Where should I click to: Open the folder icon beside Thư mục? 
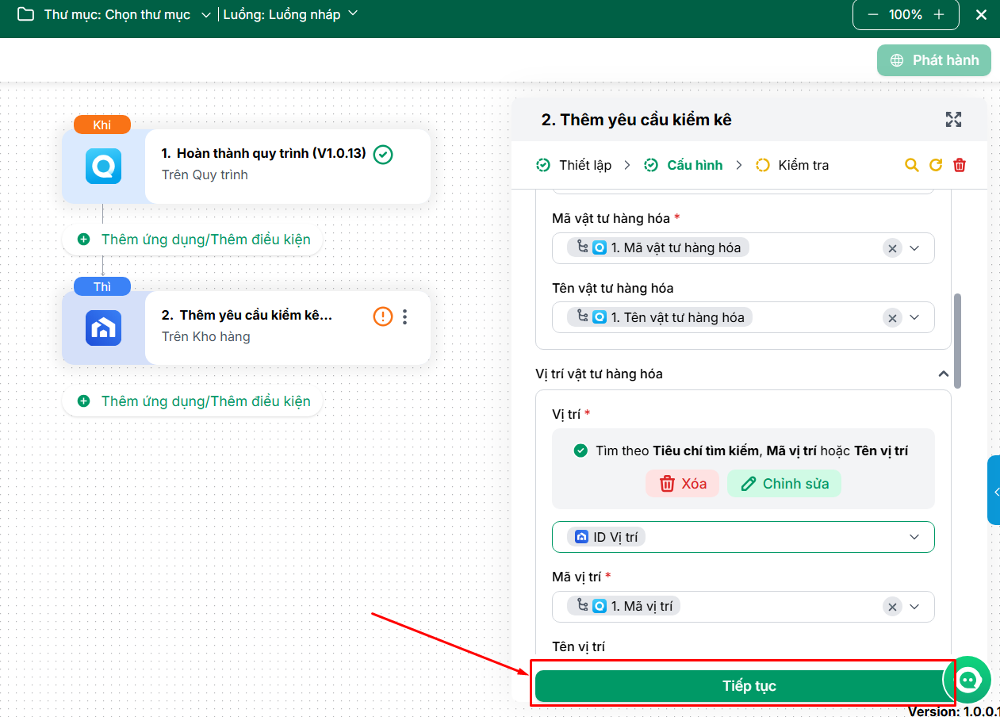pos(25,14)
